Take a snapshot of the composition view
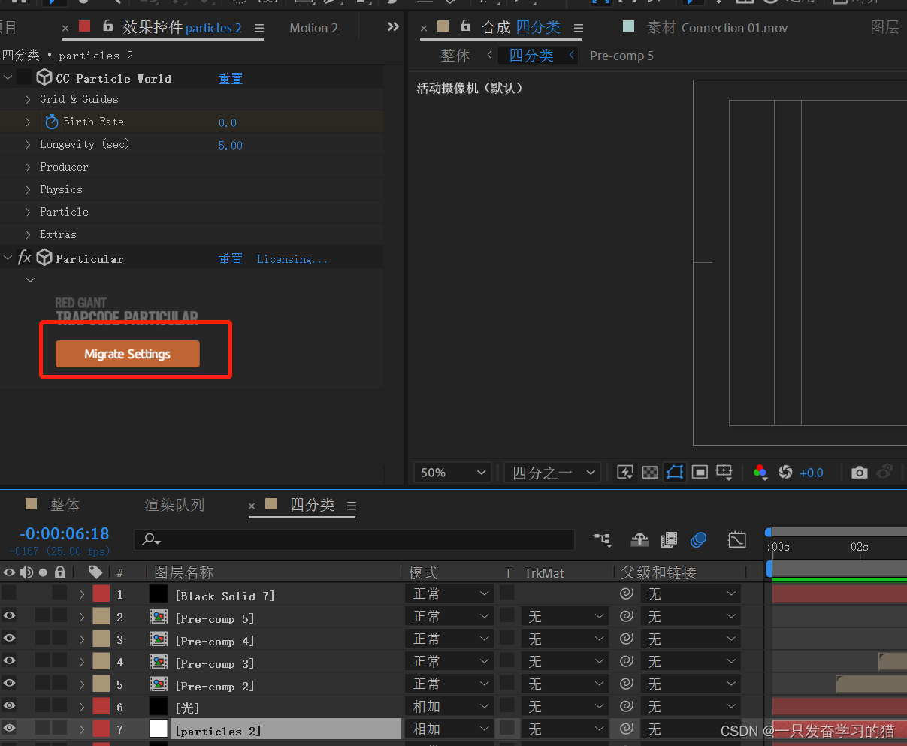The height and width of the screenshot is (746, 907). [x=859, y=472]
